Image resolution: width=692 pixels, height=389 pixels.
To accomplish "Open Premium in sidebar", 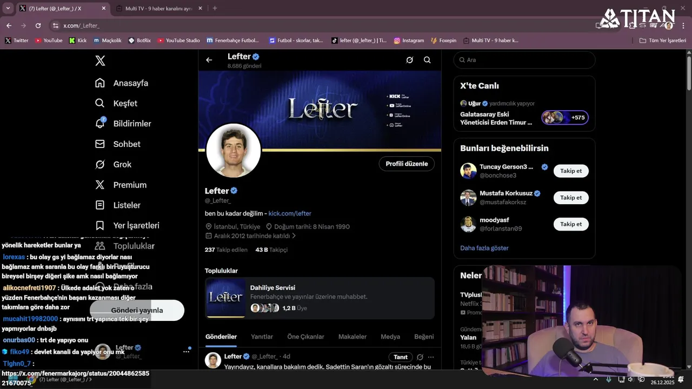I will point(121,185).
